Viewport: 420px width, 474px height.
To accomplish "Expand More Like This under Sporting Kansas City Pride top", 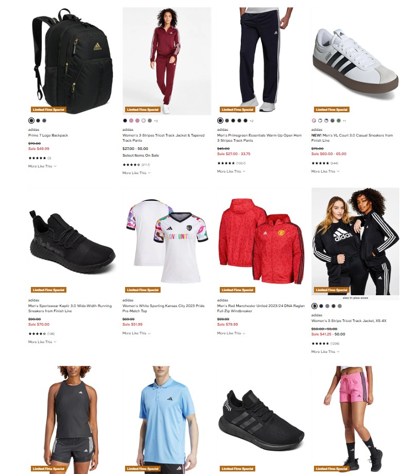I will pos(136,333).
